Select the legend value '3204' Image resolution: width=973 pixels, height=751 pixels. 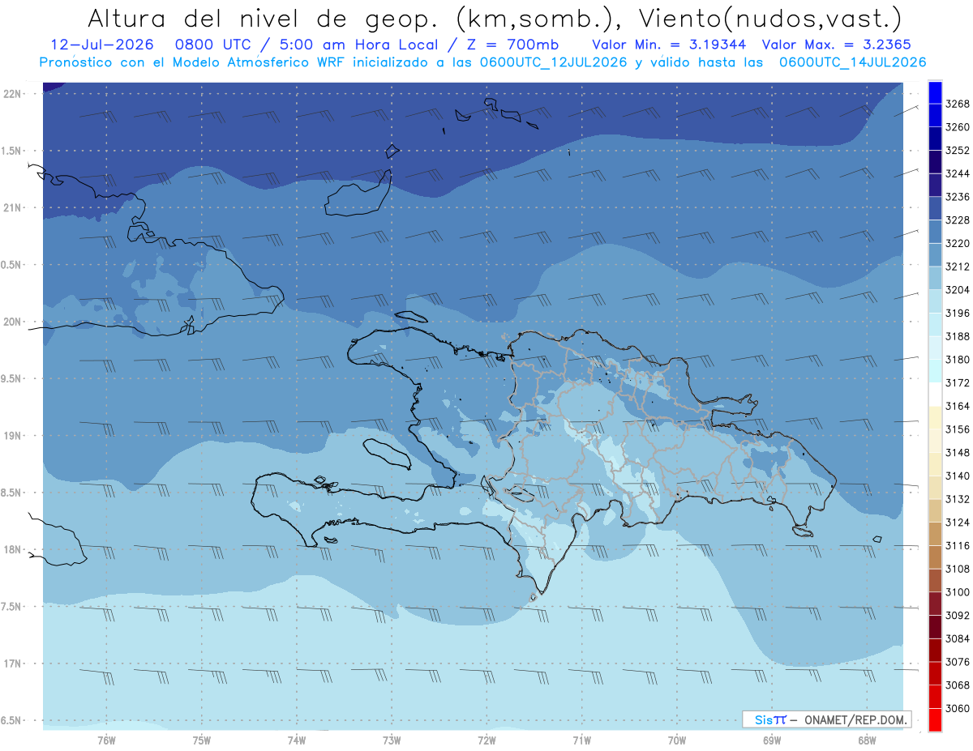click(x=958, y=290)
